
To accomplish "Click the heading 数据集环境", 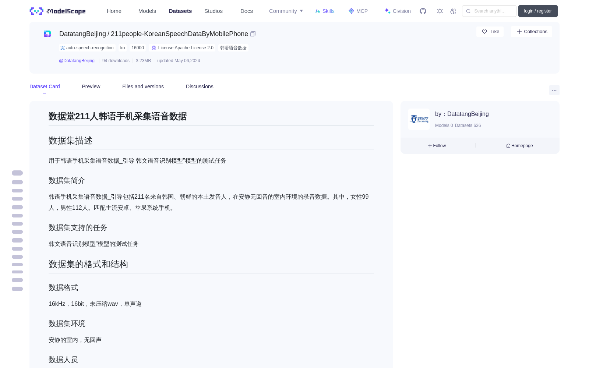I will pos(67,323).
